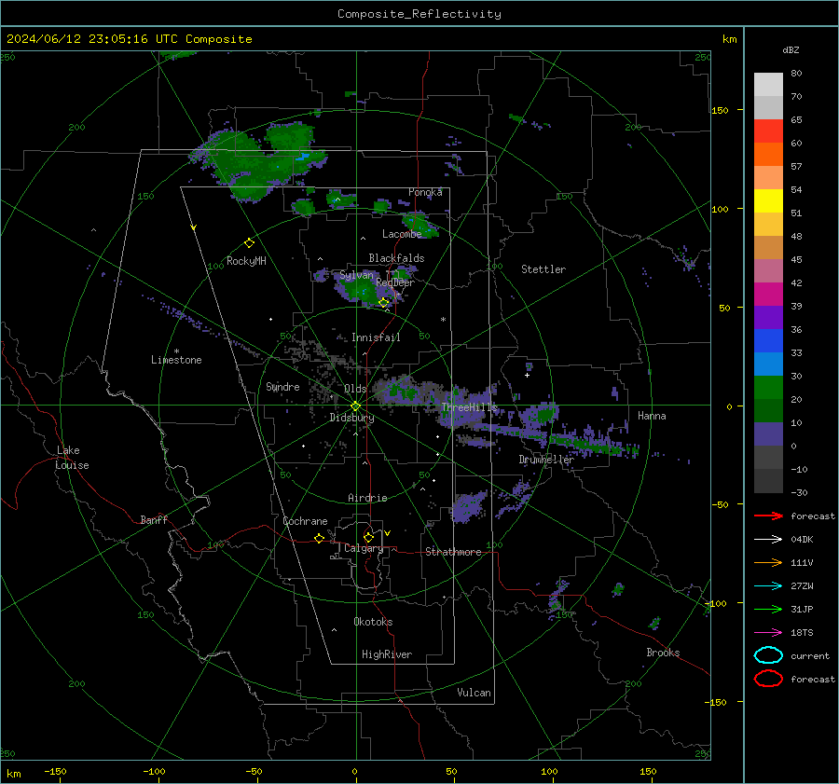Click the yellow diamond marker at Red Deer
The width and height of the screenshot is (839, 784).
pos(384,302)
